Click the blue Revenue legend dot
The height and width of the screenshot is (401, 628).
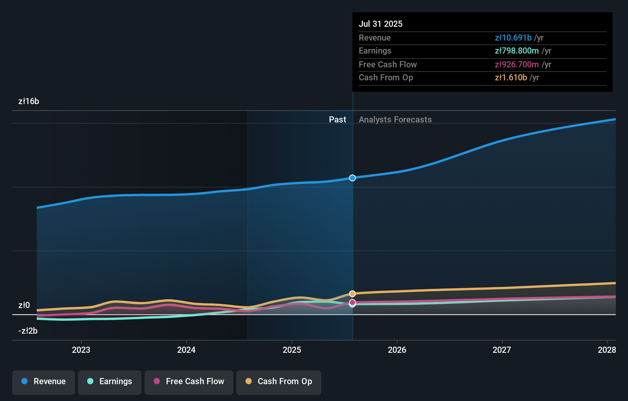24,381
